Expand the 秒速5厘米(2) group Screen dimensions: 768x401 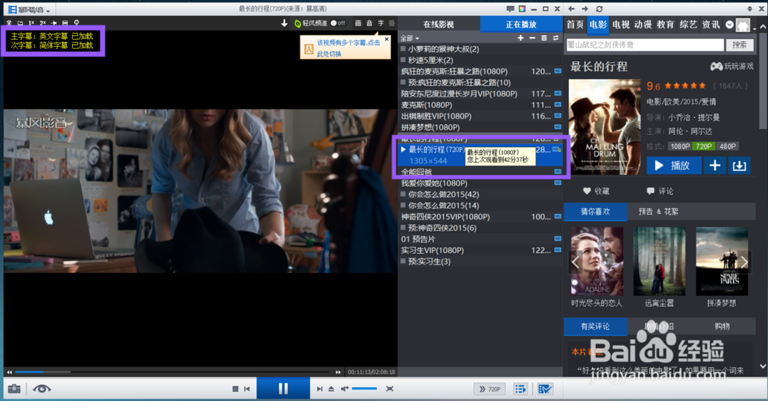[x=403, y=60]
